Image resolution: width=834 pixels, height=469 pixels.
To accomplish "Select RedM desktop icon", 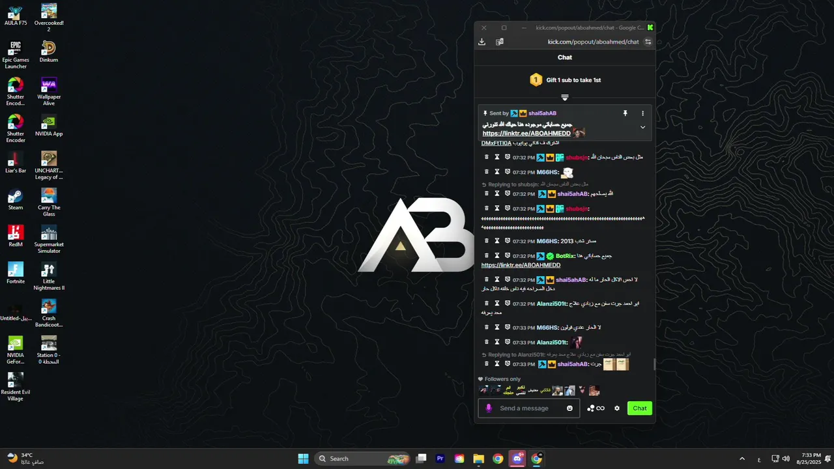I will click(x=16, y=236).
